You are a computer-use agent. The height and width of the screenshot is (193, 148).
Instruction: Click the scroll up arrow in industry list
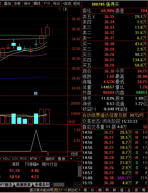point(79,164)
